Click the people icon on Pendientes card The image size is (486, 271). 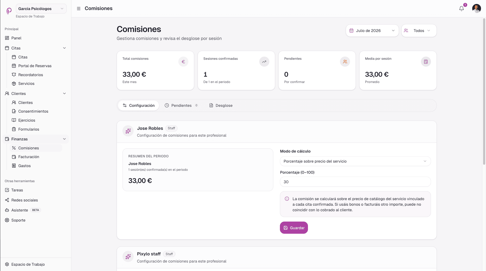coord(345,62)
